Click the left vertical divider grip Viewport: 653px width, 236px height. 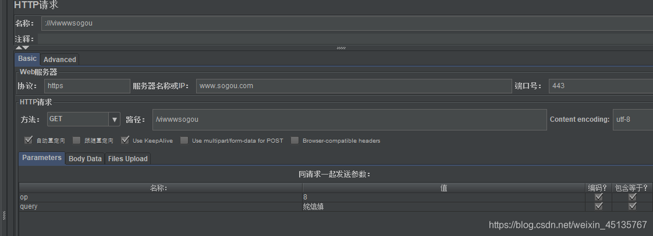coord(4,215)
